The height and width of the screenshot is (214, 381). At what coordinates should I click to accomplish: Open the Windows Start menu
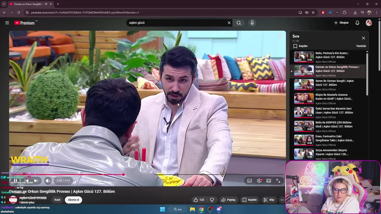click(x=163, y=209)
